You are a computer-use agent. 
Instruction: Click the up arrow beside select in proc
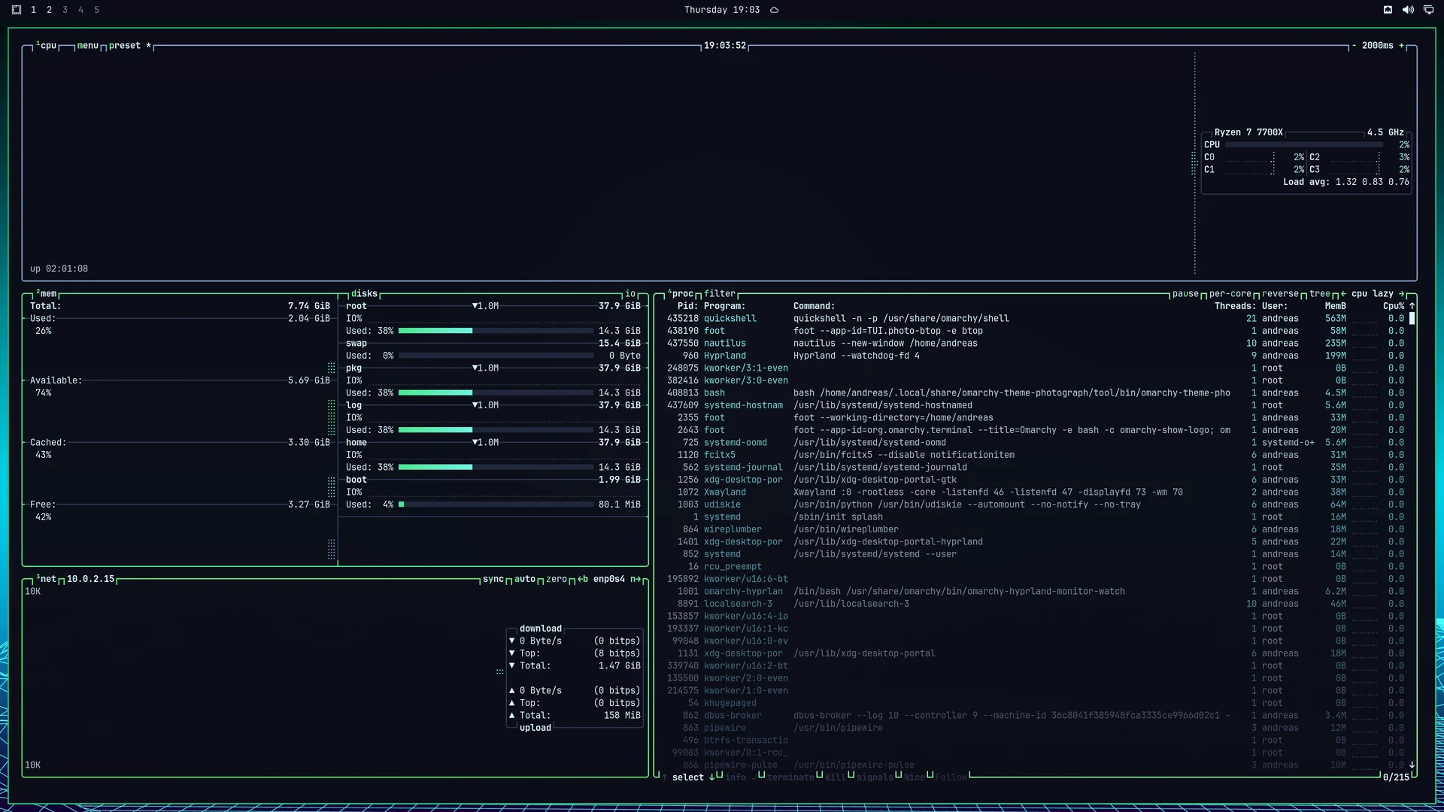664,777
